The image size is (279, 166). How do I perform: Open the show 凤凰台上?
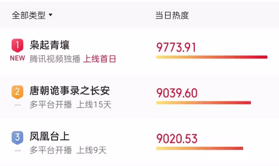[x=50, y=137]
